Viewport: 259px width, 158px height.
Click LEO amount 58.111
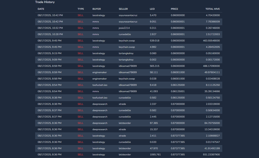pos(154,72)
